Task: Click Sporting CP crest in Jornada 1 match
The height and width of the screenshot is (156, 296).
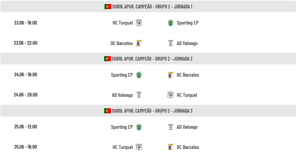Action: (171, 23)
